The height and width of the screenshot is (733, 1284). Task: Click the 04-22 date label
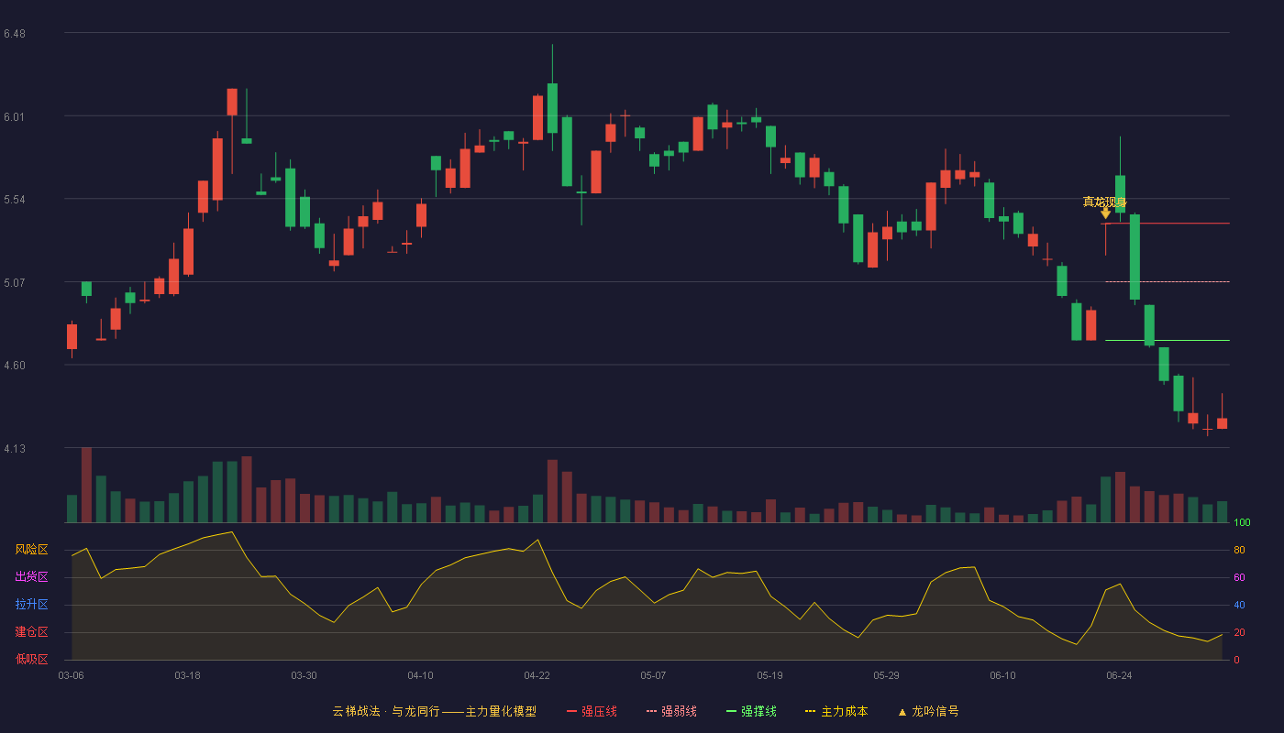pyautogui.click(x=537, y=675)
